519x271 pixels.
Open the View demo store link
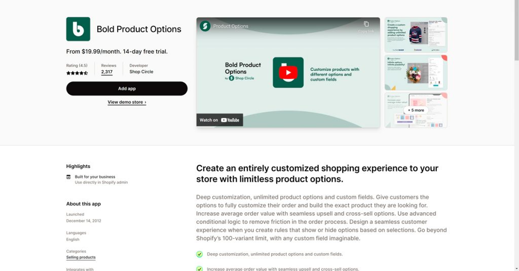pos(127,102)
